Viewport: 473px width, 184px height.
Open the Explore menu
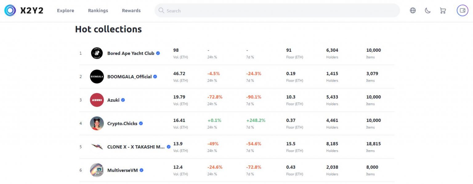[65, 10]
